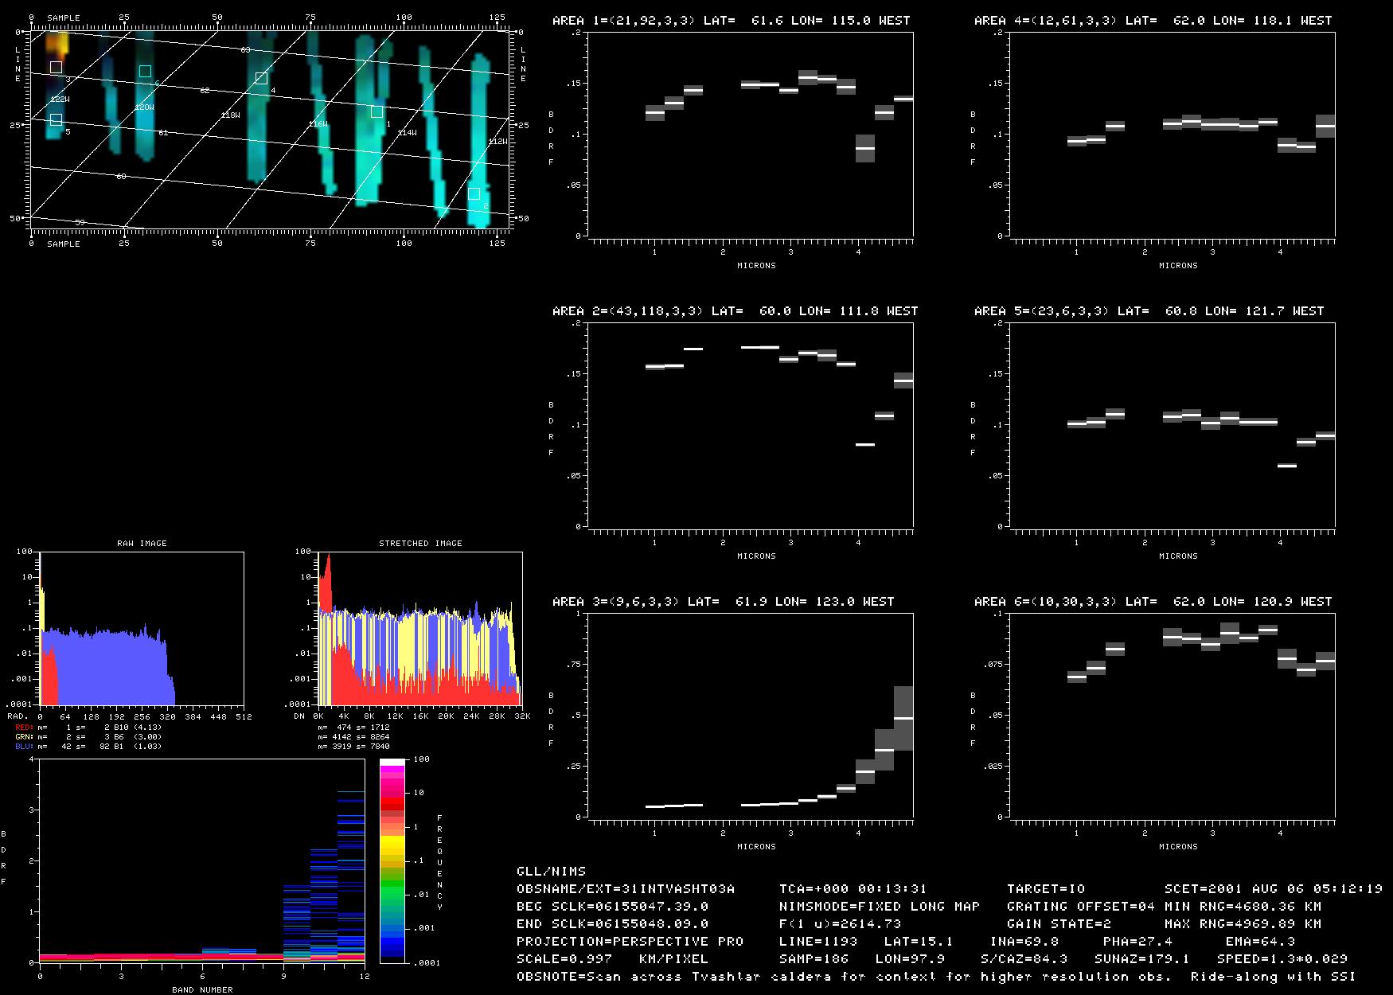The width and height of the screenshot is (1393, 995).
Task: Select the AREA 1 spectrum plot title
Action: pos(732,21)
